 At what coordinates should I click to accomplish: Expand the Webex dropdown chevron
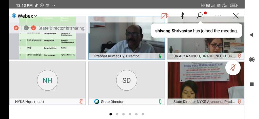[x=36, y=16]
